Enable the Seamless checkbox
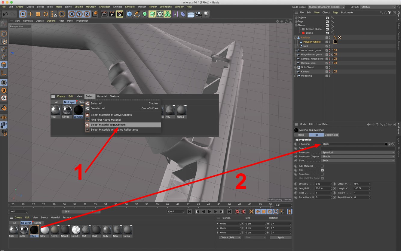The width and height of the screenshot is (401, 251). coord(322,174)
